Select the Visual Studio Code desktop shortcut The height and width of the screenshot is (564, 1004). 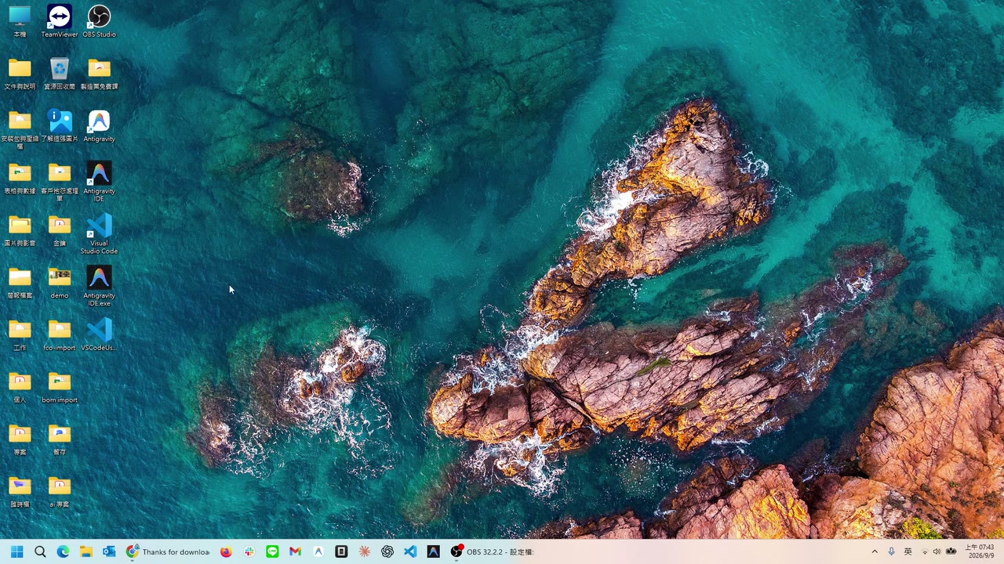(x=99, y=233)
